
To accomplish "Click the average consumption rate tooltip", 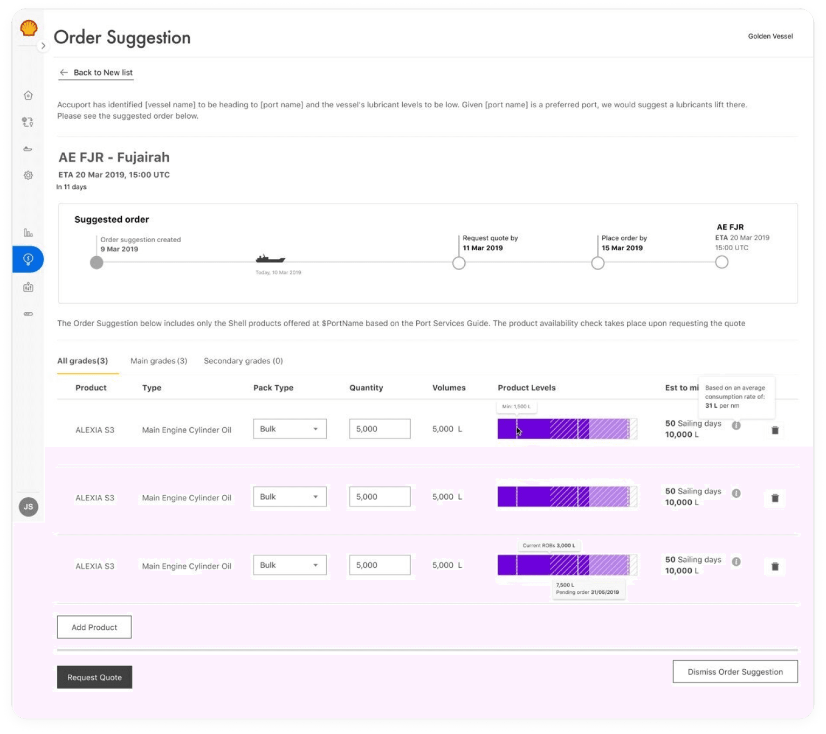I will [736, 397].
